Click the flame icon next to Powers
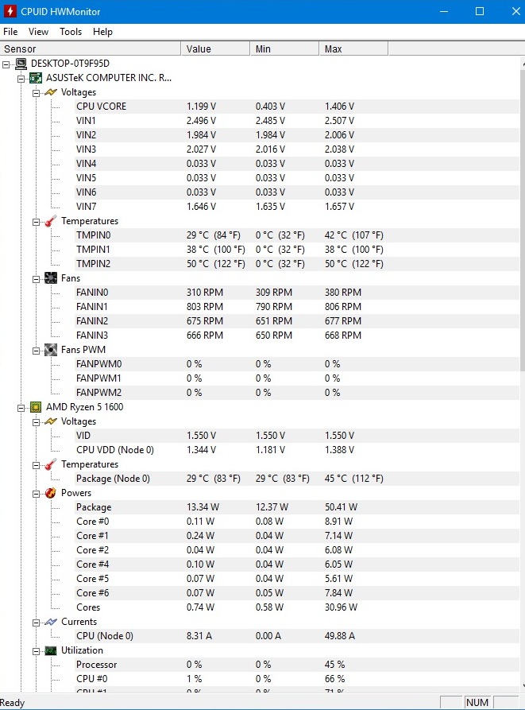Screen dimensions: 525x710 (51, 493)
